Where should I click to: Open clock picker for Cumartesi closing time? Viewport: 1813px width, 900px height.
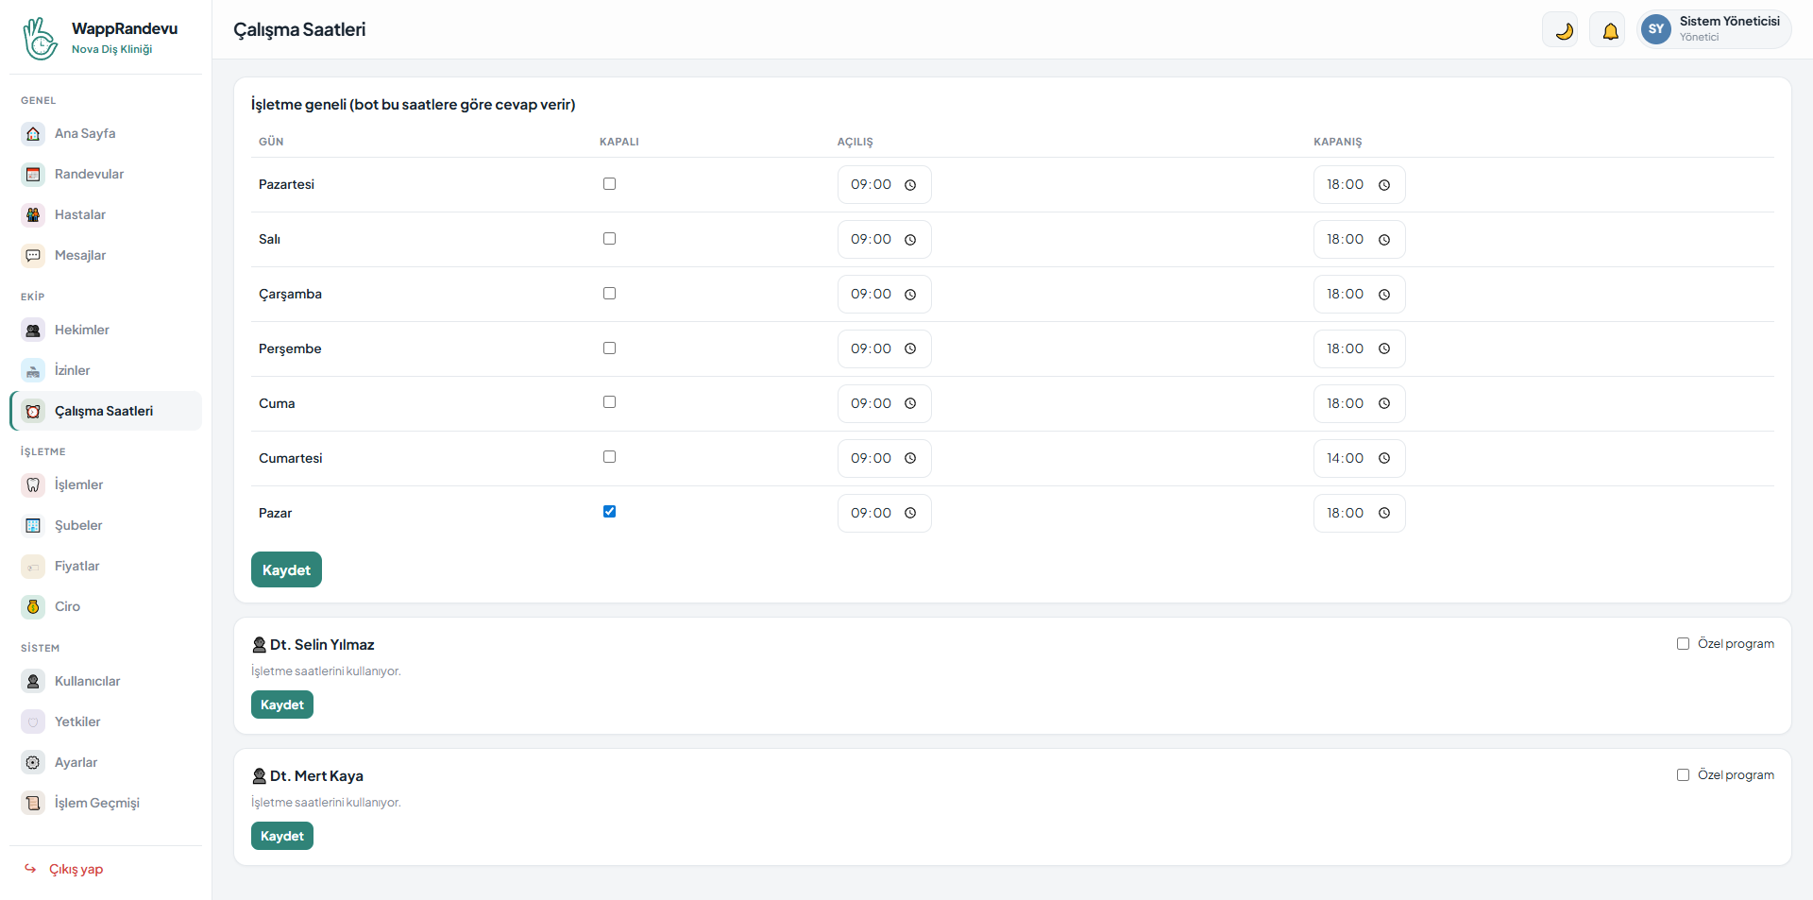1384,458
